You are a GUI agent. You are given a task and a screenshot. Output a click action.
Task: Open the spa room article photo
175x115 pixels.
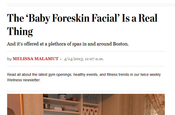(86, 104)
